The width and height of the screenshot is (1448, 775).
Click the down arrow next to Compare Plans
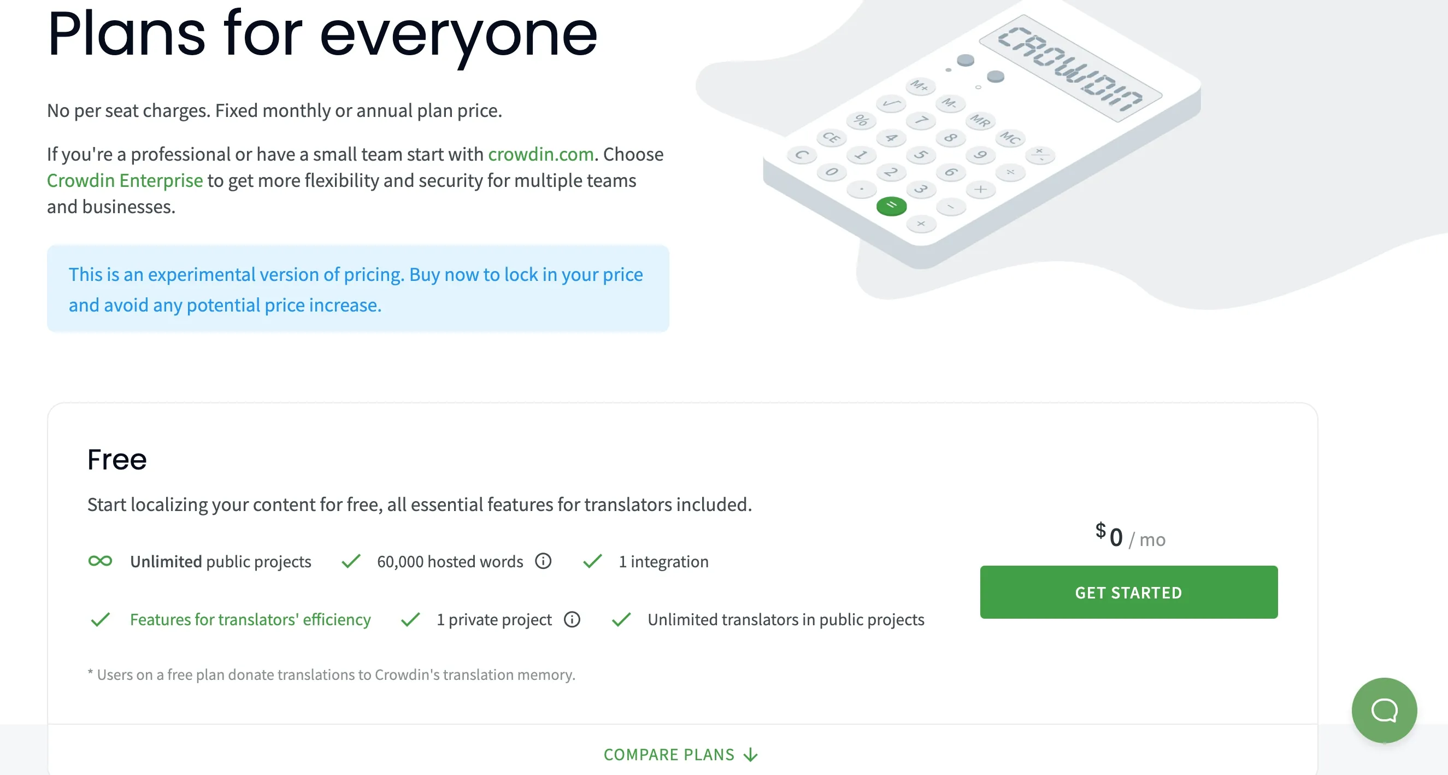tap(750, 755)
